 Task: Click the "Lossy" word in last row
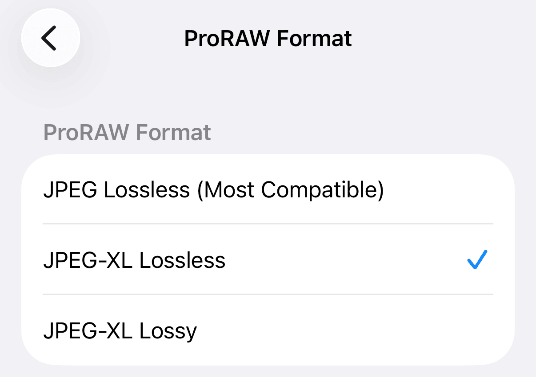(168, 331)
